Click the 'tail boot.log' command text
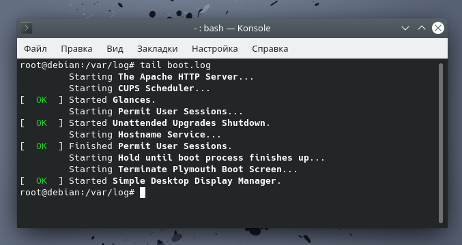Image resolution: width=462 pixels, height=245 pixels. click(x=175, y=65)
